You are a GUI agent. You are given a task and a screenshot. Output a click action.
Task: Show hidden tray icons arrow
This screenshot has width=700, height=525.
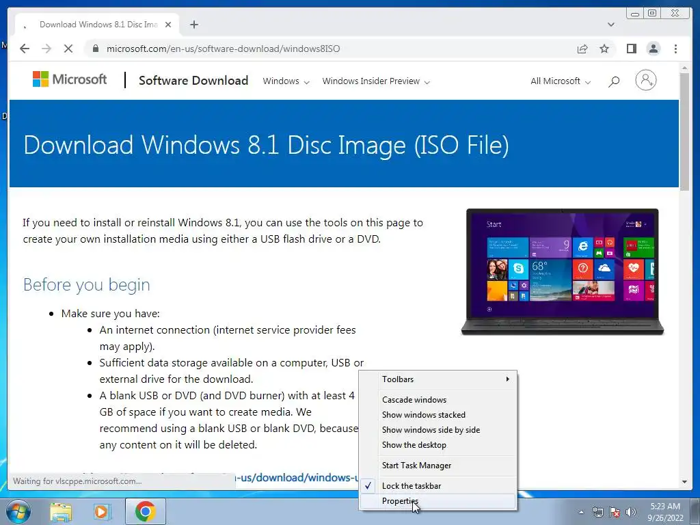pyautogui.click(x=581, y=512)
